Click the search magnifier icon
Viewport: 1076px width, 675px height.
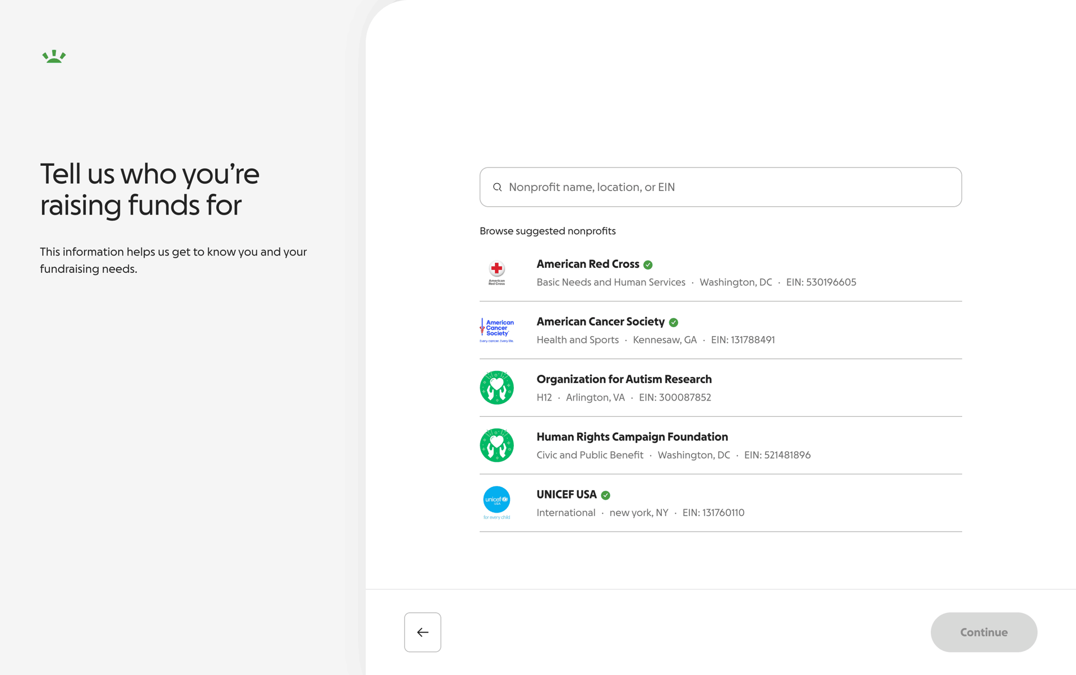coord(497,187)
